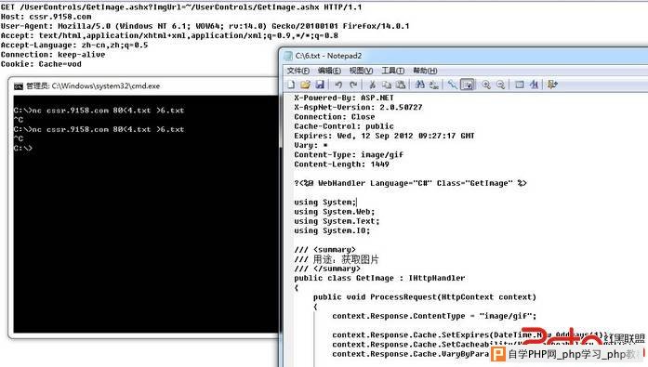This screenshot has width=648, height=367.
Task: Click the Zoom In magnifier icon
Action: 486,85
